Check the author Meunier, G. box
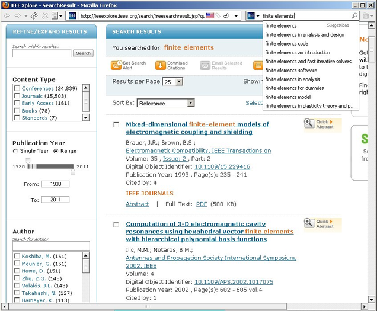 pyautogui.click(x=17, y=263)
